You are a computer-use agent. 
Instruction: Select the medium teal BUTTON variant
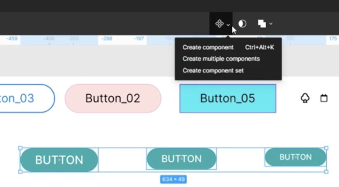(181, 159)
